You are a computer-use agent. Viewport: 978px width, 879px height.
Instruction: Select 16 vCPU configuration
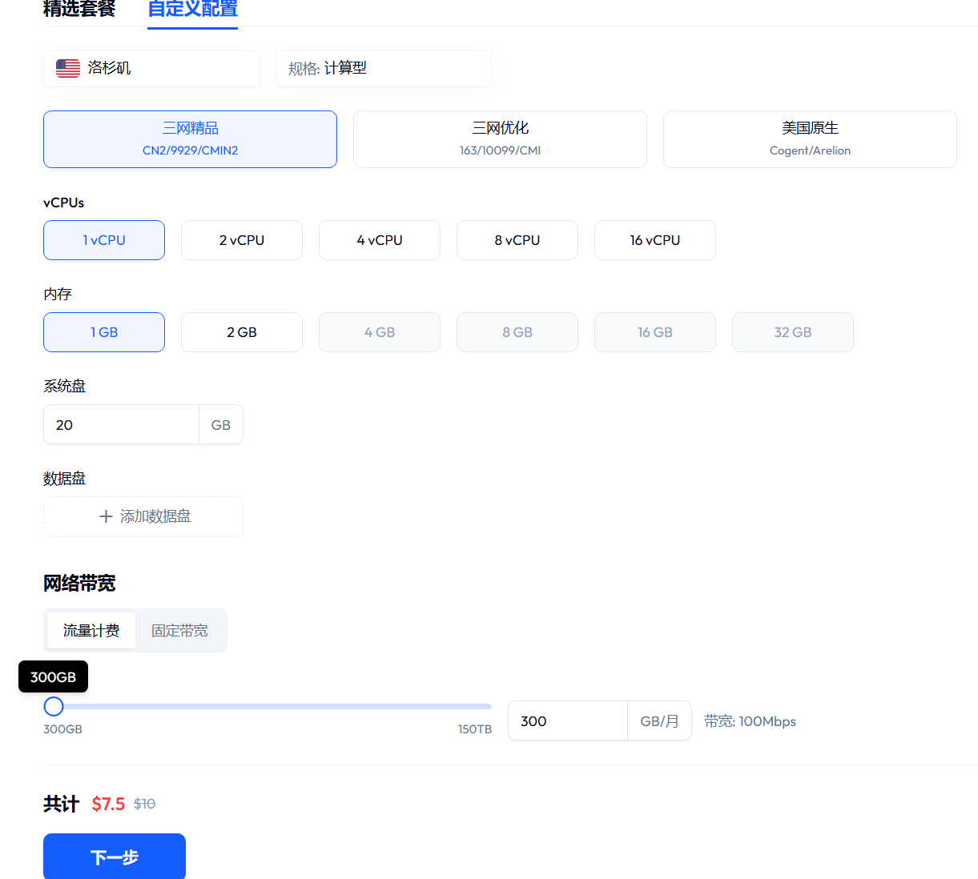tap(655, 240)
